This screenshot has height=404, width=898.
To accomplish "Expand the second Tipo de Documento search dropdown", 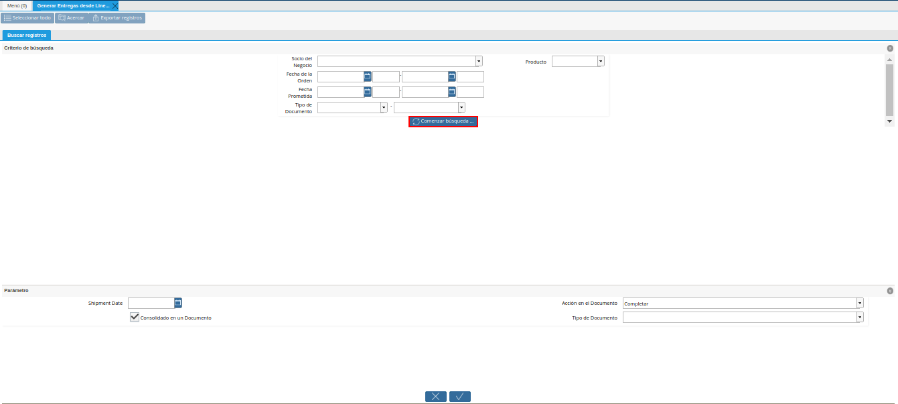I will pyautogui.click(x=461, y=107).
